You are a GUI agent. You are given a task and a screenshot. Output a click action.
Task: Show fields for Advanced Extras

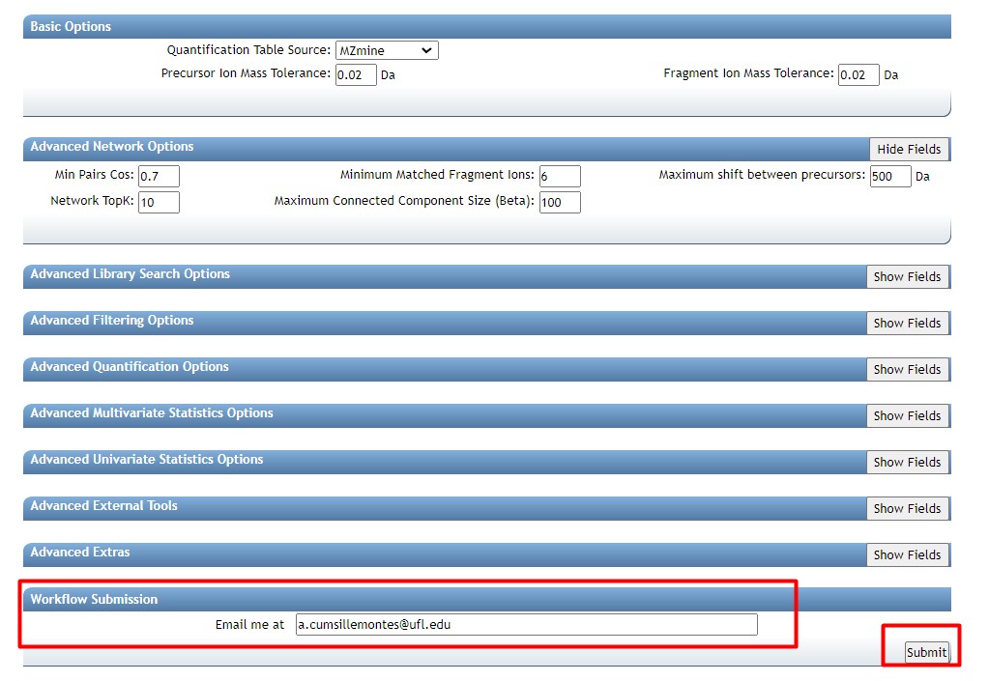(907, 554)
